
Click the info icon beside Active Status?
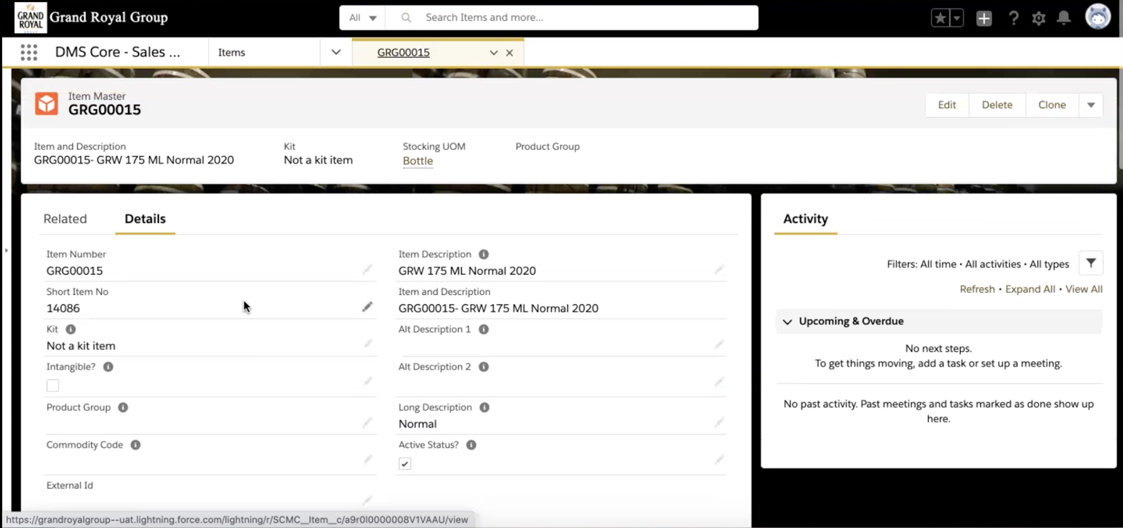(471, 445)
